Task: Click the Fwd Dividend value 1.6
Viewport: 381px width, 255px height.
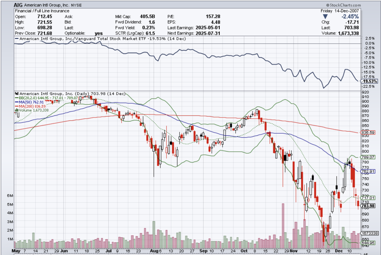Action: (x=152, y=22)
